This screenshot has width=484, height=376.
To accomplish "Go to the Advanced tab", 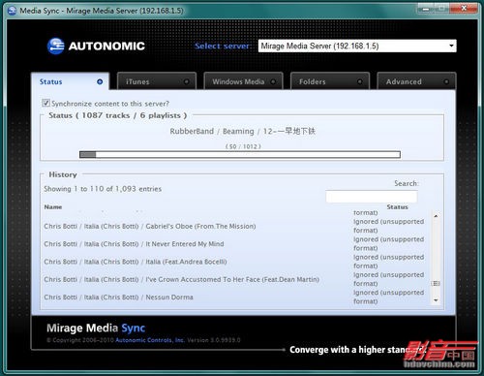I will point(416,81).
